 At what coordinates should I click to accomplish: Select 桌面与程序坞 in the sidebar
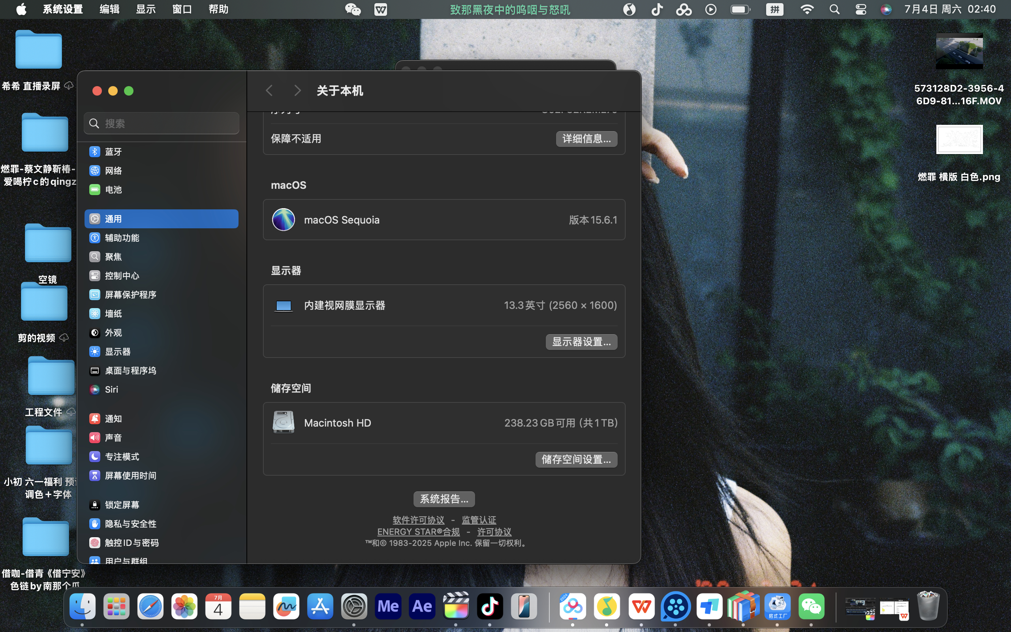pyautogui.click(x=161, y=371)
